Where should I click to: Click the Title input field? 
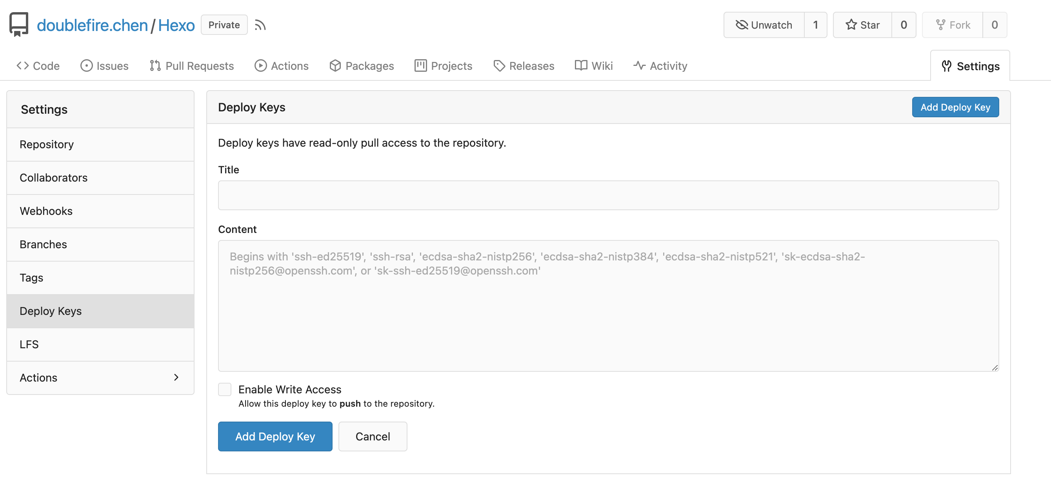[608, 196]
